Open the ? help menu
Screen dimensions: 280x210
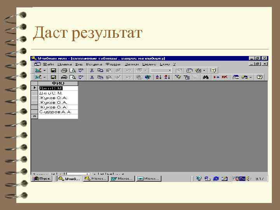pyautogui.click(x=175, y=64)
